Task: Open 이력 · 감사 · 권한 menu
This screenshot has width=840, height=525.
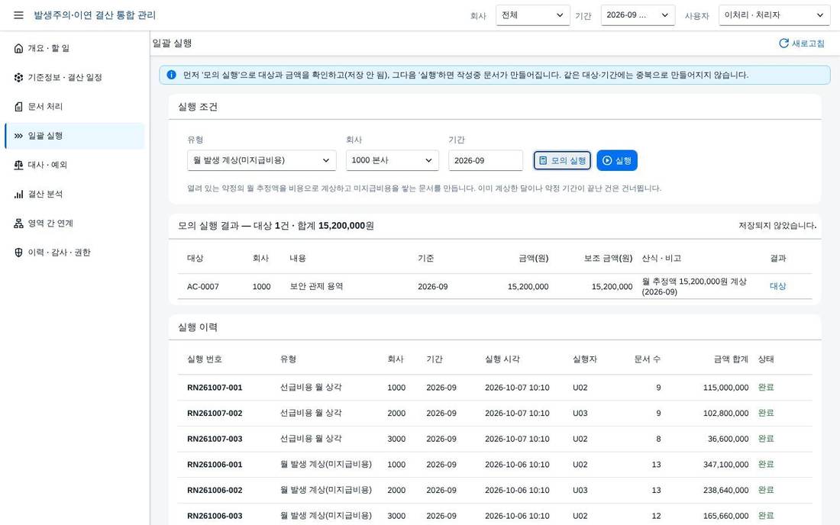Action: pos(75,253)
